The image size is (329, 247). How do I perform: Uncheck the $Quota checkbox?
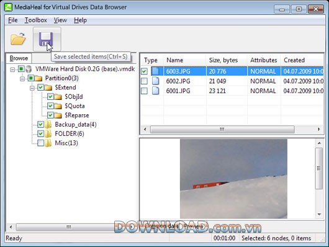tap(50, 106)
